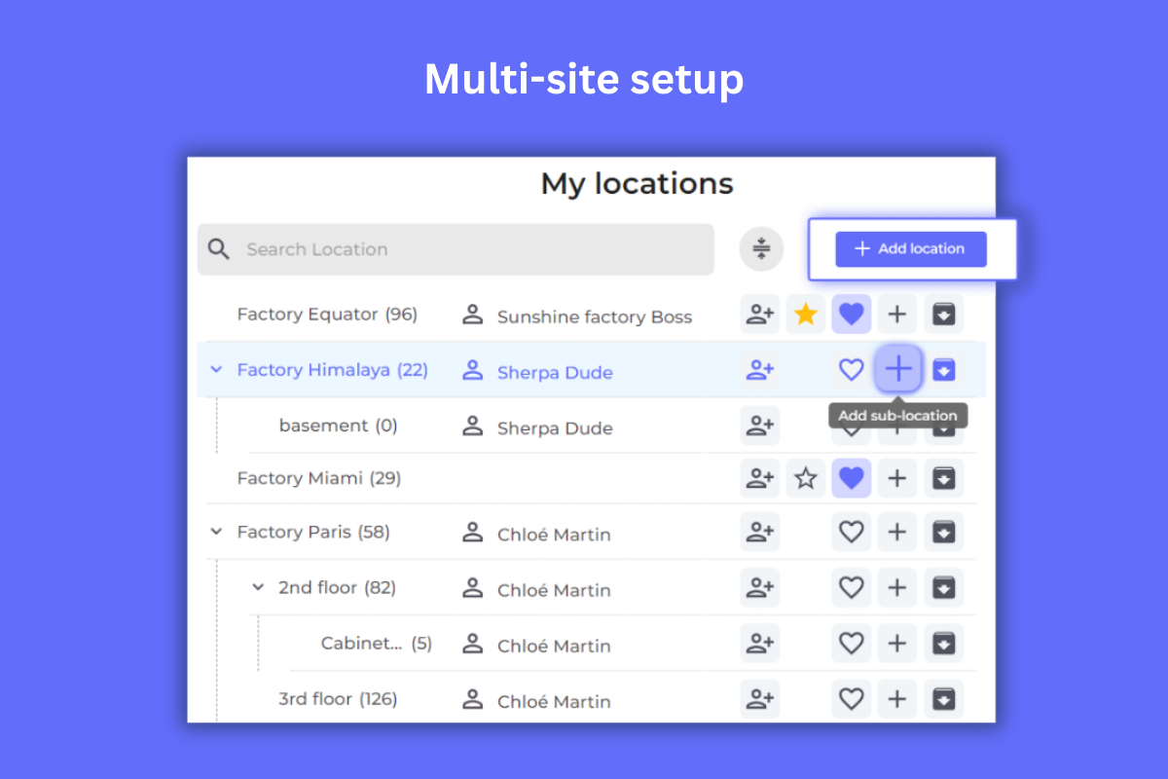Favorite the 2nd floor location heart
Screen dimensions: 1168x779
click(851, 587)
